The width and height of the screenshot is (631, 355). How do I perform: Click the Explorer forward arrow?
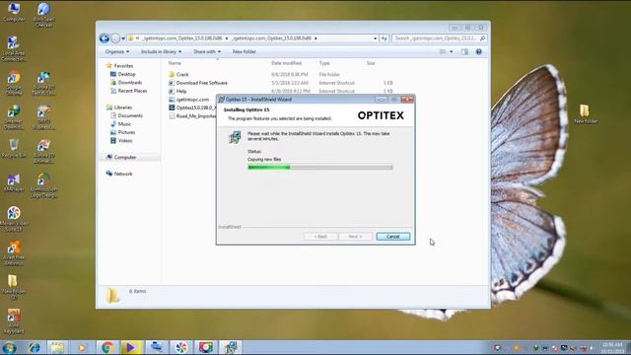[115, 38]
